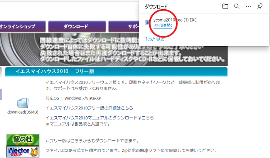Open イエスマイハウス2010マニュアルのダウンロードはこちら link
Viewport: 270px width, 158px height.
coord(100,118)
